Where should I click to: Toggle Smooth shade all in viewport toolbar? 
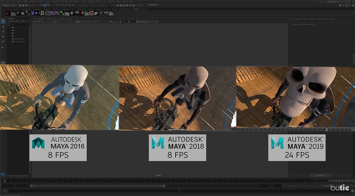(x=77, y=21)
